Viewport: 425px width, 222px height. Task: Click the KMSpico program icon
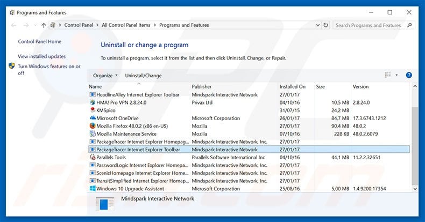click(x=93, y=110)
